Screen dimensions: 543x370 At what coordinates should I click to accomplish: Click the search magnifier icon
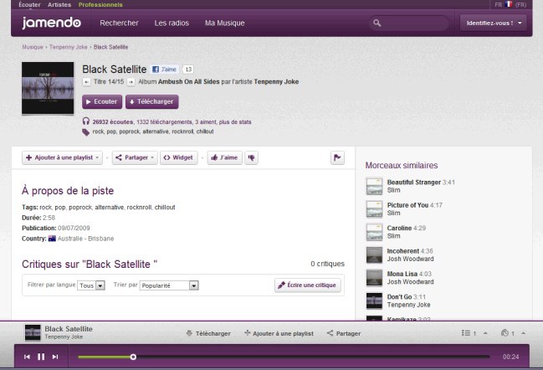(x=377, y=23)
